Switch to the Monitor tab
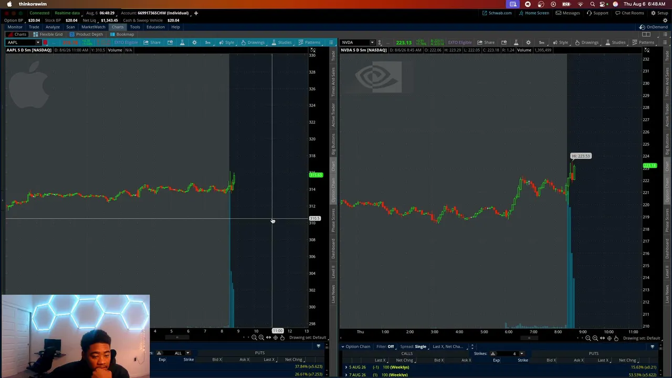 (15, 27)
